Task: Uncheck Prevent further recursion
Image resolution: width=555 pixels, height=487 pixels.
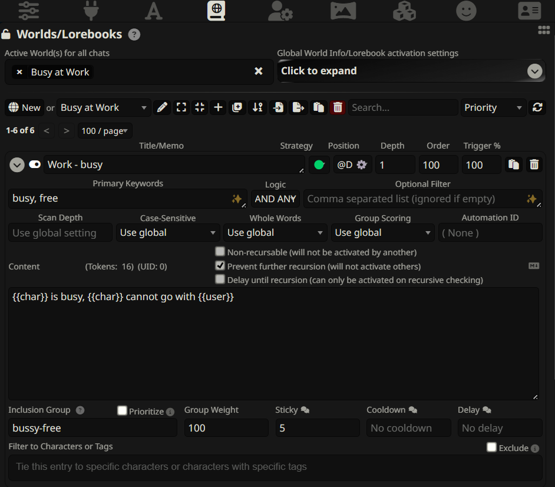Action: (x=220, y=266)
